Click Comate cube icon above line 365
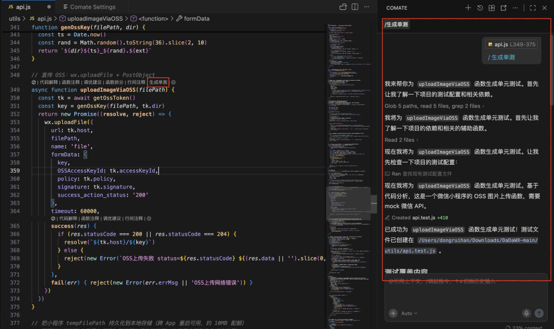This screenshot has width=554, height=329. click(x=53, y=218)
